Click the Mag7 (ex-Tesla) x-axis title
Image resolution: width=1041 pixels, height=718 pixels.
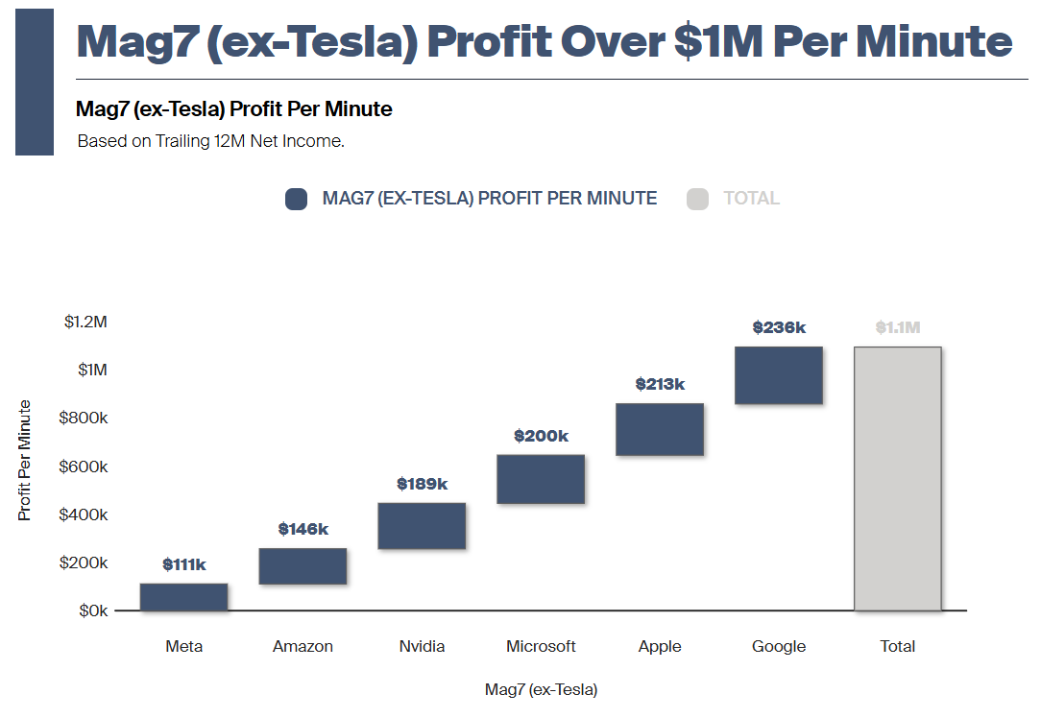541,689
